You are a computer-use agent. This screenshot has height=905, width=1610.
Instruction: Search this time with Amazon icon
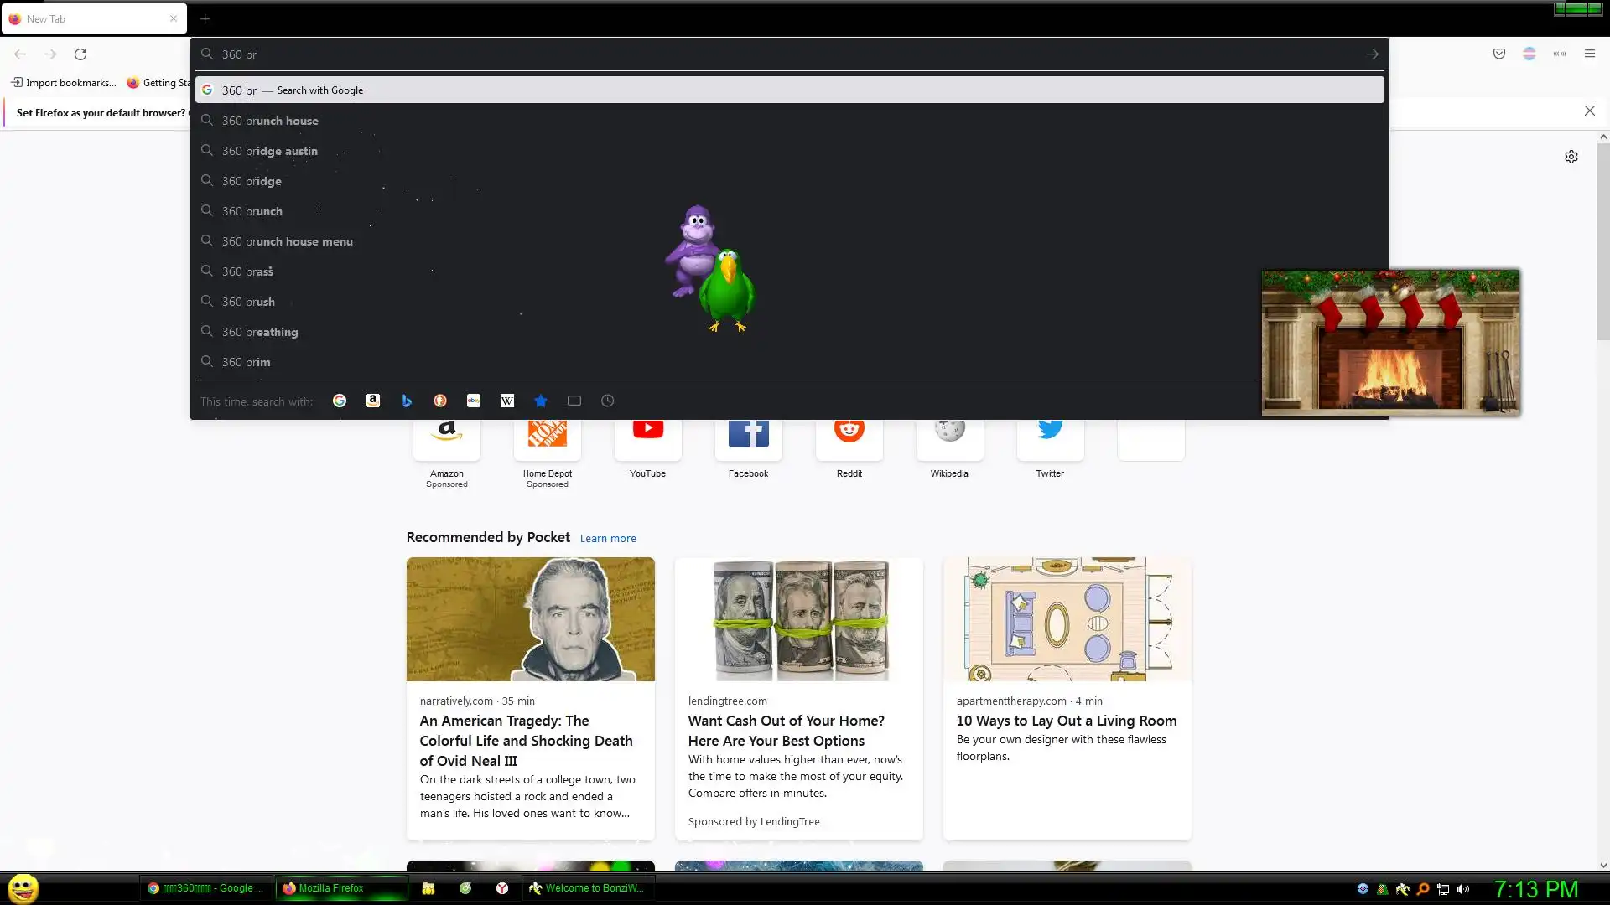[373, 401]
